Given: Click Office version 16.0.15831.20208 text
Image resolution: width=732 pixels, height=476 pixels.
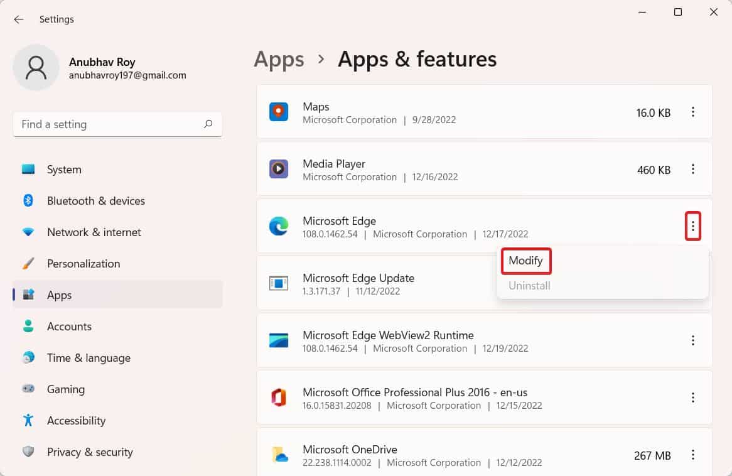Looking at the screenshot, I should point(336,406).
